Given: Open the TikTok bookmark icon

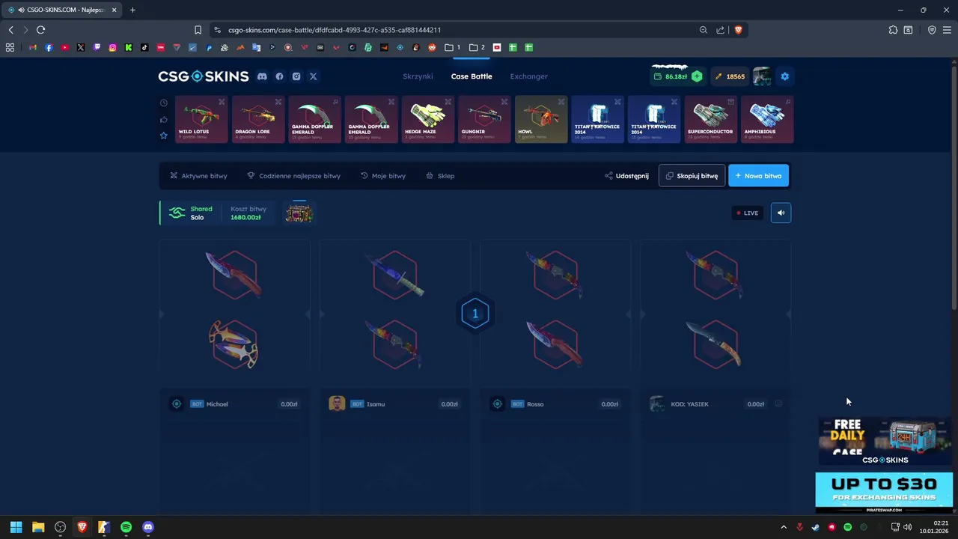Looking at the screenshot, I should tap(144, 47).
